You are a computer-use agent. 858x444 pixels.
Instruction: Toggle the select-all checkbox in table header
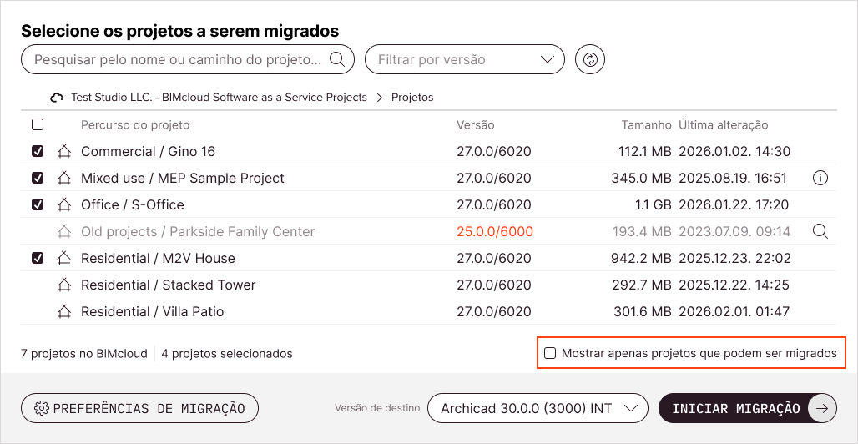(x=38, y=125)
